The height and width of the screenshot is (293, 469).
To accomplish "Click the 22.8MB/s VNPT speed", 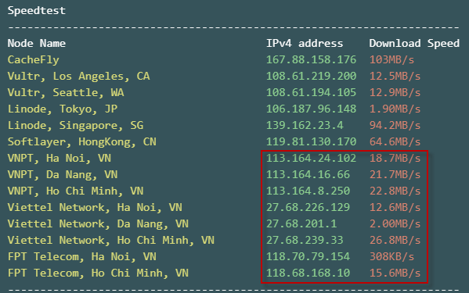I will click(395, 191).
